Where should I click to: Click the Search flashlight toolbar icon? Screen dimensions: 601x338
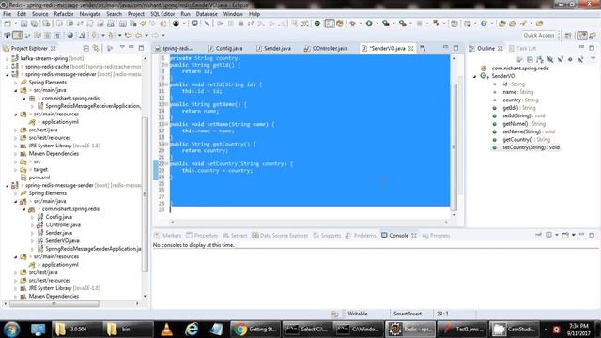(x=523, y=23)
